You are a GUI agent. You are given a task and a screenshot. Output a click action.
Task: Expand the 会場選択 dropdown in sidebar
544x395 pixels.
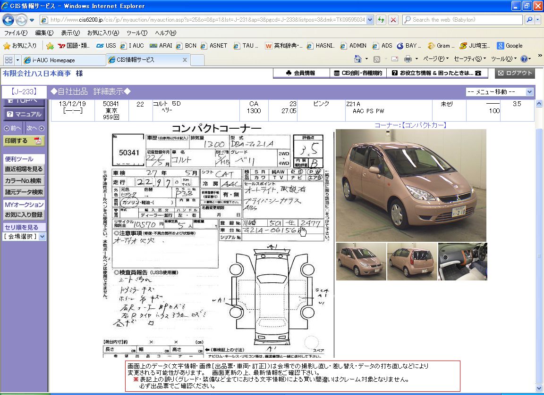42,237
